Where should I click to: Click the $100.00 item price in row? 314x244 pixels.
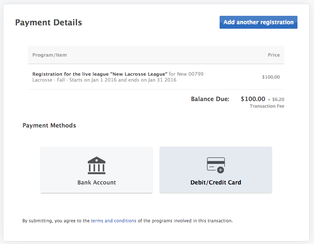coord(271,77)
